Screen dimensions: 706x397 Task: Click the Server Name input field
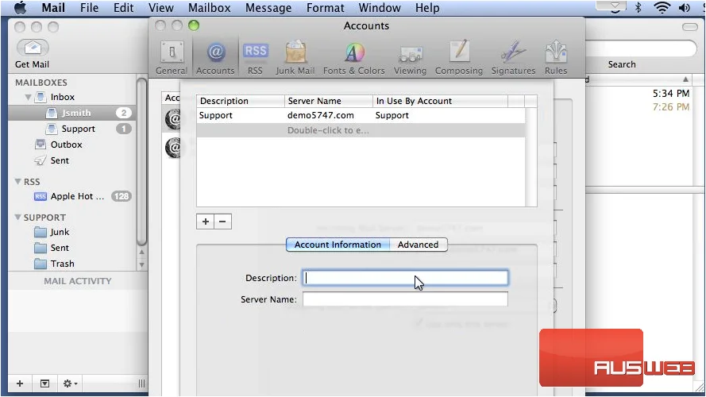(x=405, y=299)
